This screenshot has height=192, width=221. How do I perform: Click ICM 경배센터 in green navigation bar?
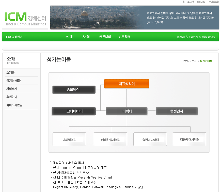click(x=14, y=37)
